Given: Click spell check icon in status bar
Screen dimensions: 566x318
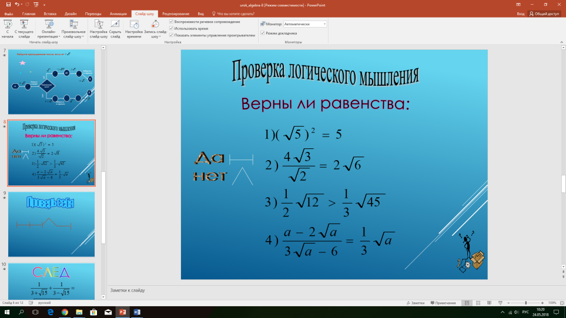Looking at the screenshot, I should (x=31, y=303).
